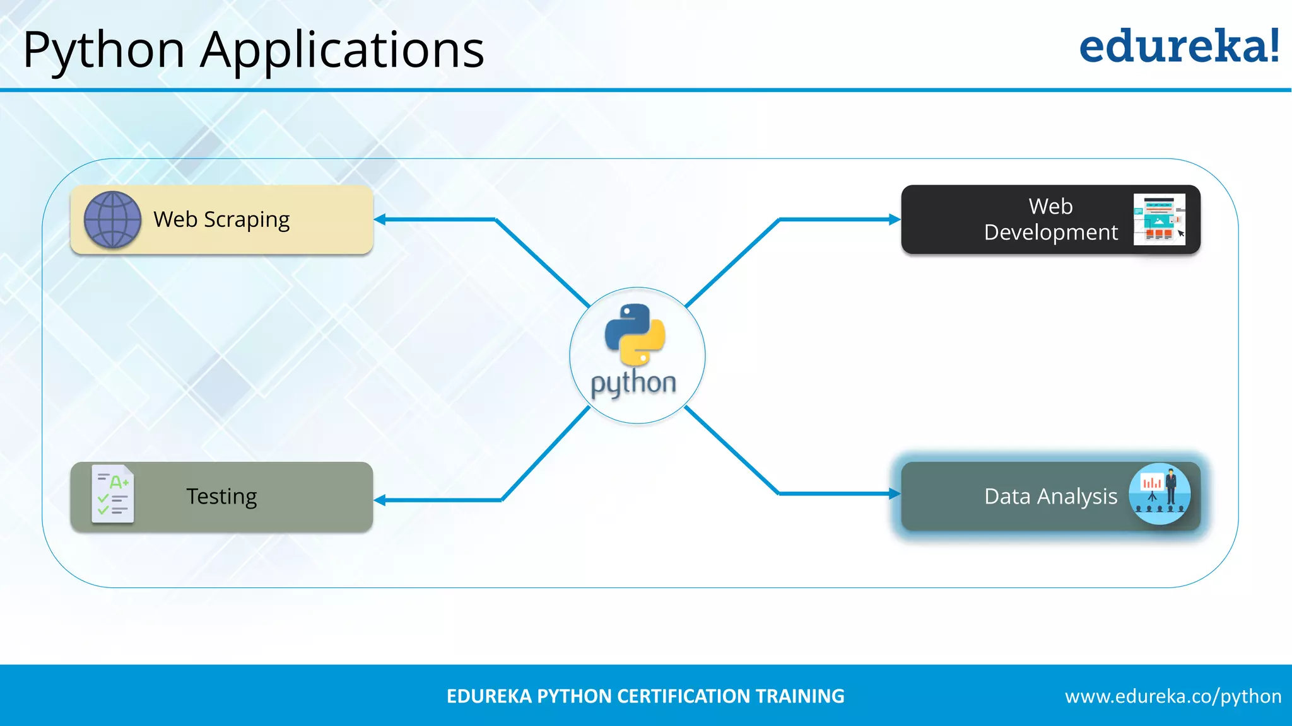
Task: Click the webpage layout icon in Web Development
Action: pos(1160,219)
